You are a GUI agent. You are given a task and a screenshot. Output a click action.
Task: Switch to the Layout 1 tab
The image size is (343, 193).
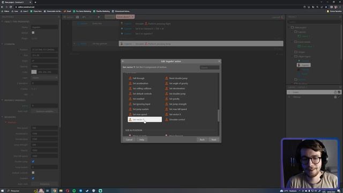(110, 17)
